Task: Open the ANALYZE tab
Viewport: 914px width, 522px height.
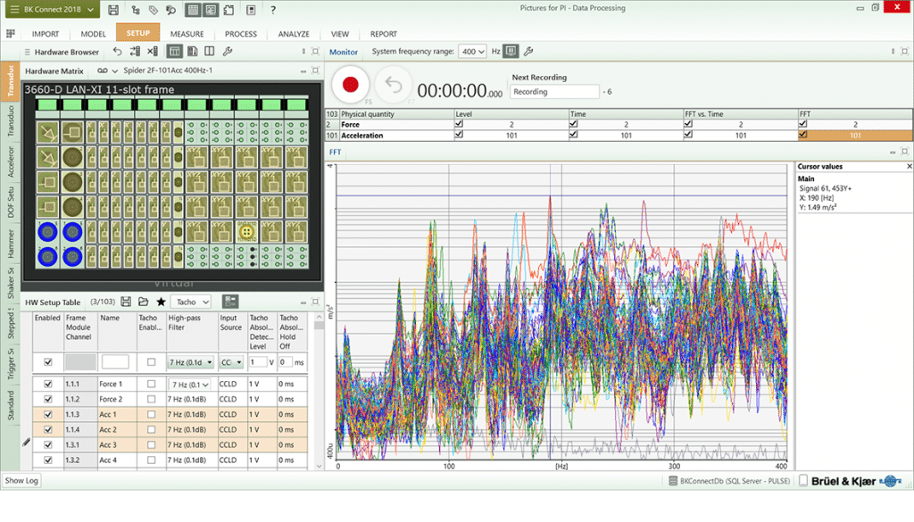Action: click(x=293, y=34)
